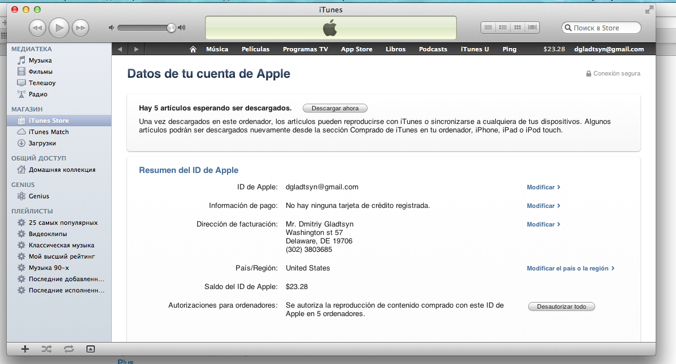Open Genius in the sidebar

point(59,196)
